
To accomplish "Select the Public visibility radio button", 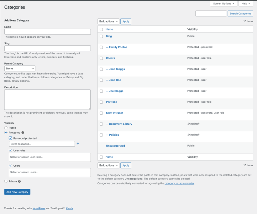I will pyautogui.click(x=6, y=128).
